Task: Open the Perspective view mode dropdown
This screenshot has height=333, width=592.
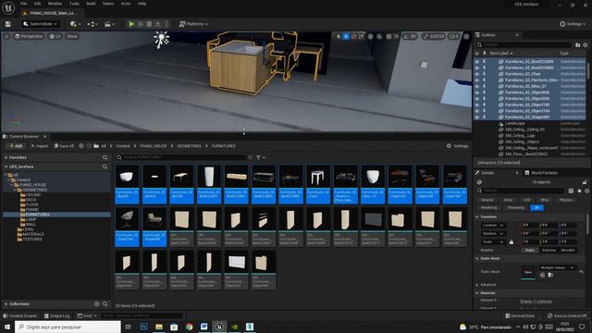Action: click(29, 36)
